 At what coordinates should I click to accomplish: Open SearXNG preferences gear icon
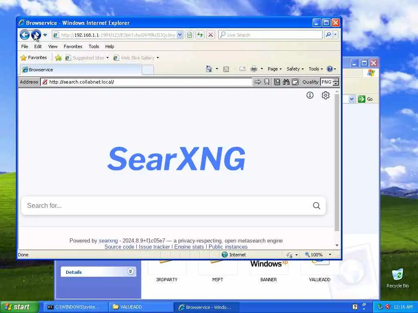click(325, 95)
